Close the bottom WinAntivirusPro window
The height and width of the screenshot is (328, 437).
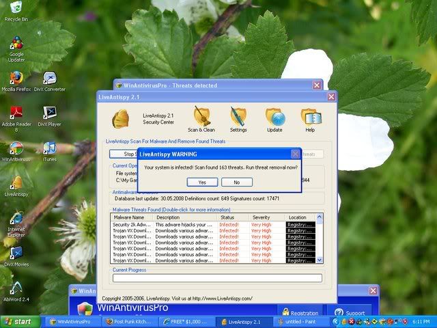click(373, 291)
